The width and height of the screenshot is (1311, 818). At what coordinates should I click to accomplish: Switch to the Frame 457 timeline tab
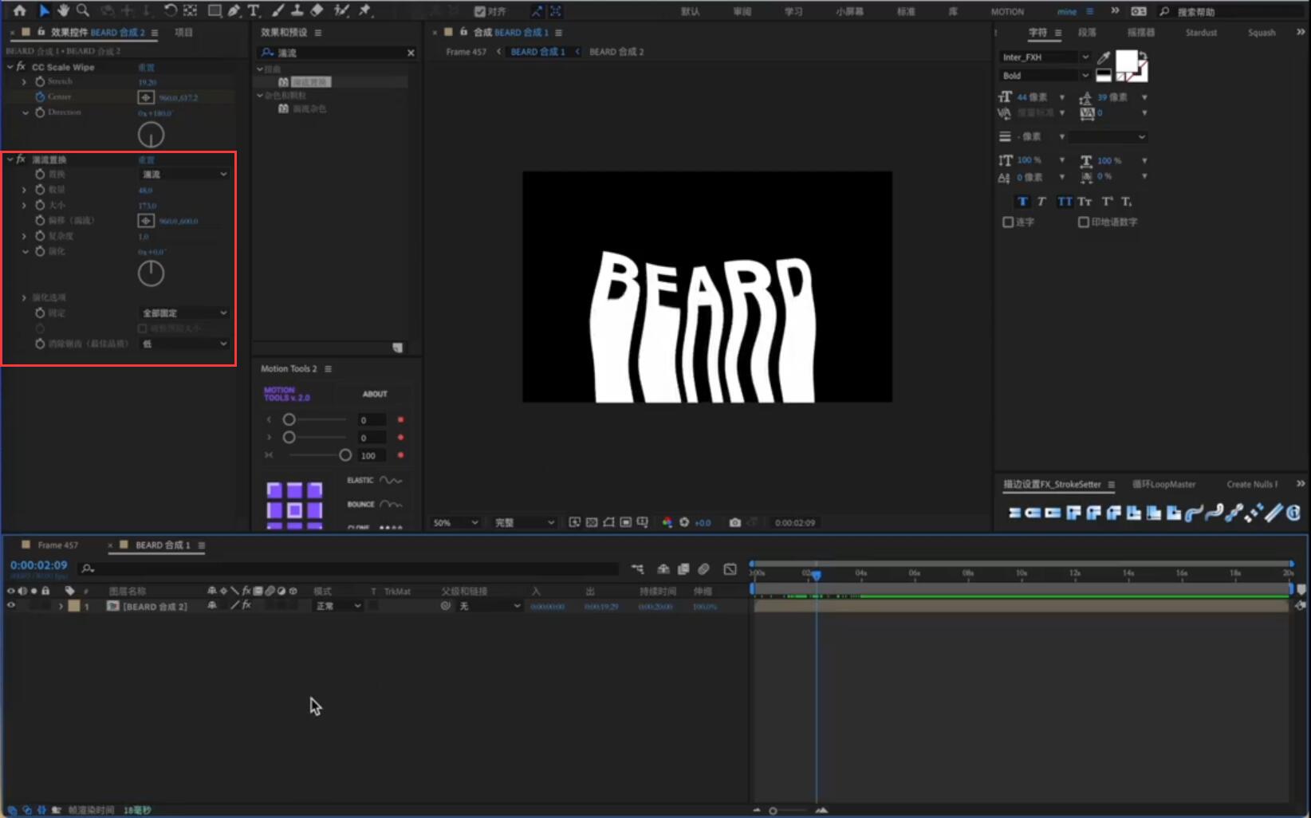click(x=57, y=545)
